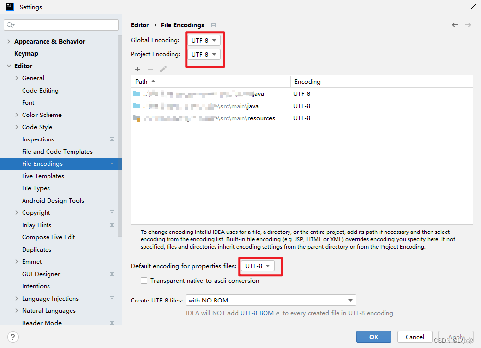Open Android Design Tools page
The height and width of the screenshot is (348, 481).
coord(53,201)
